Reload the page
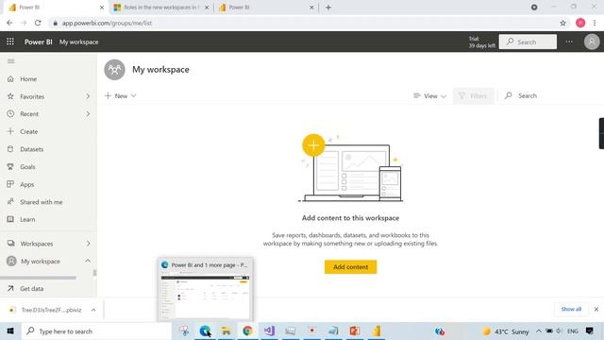The height and width of the screenshot is (340, 604). pyautogui.click(x=38, y=23)
